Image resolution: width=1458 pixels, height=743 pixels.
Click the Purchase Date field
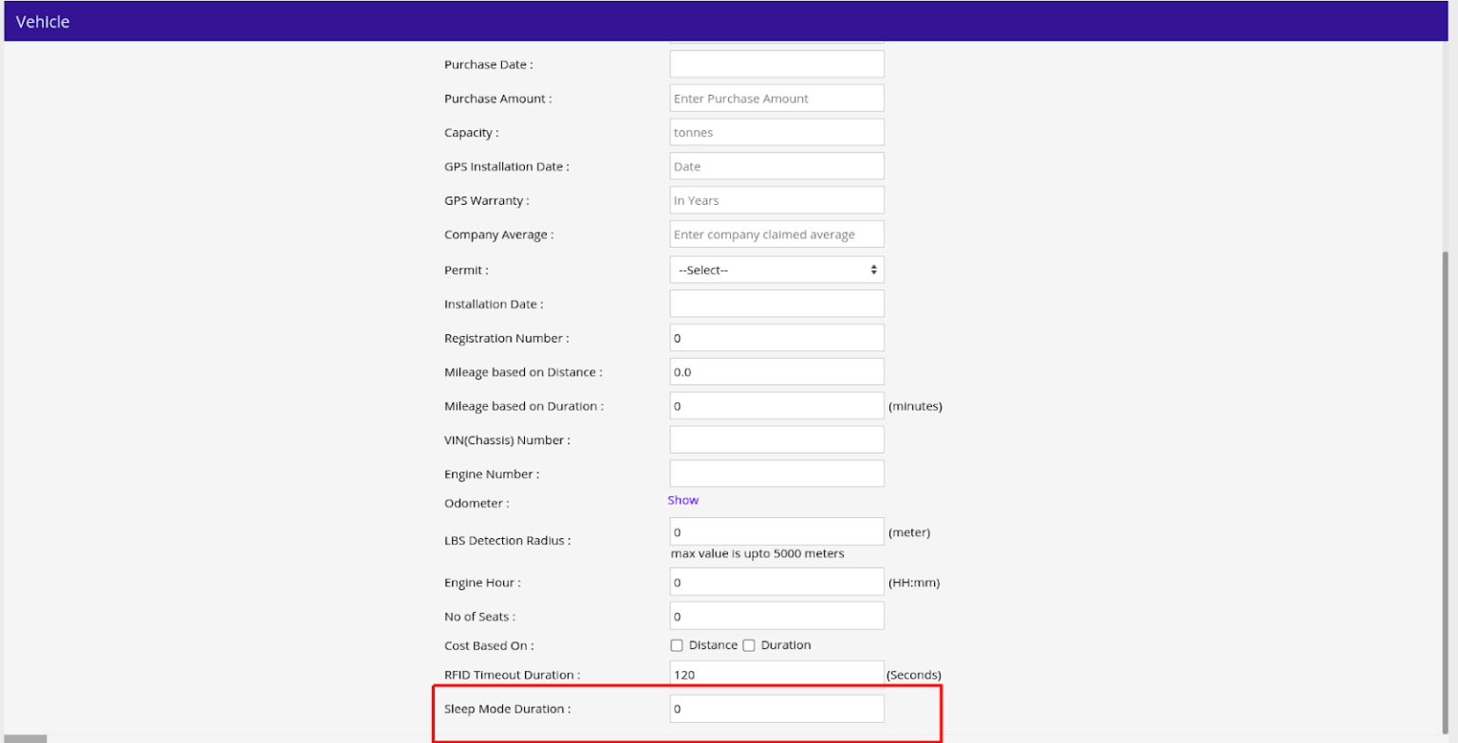coord(776,65)
